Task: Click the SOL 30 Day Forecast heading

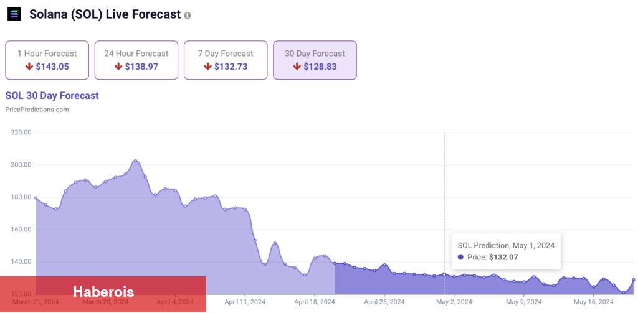Action: tap(52, 96)
